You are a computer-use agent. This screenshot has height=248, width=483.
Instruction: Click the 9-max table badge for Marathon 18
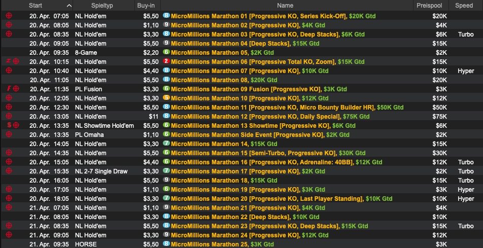166,180
